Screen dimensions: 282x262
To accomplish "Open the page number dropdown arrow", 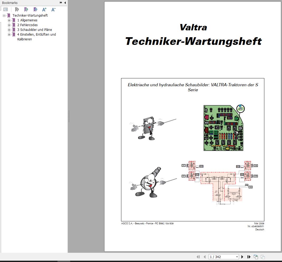I will 237,257.
